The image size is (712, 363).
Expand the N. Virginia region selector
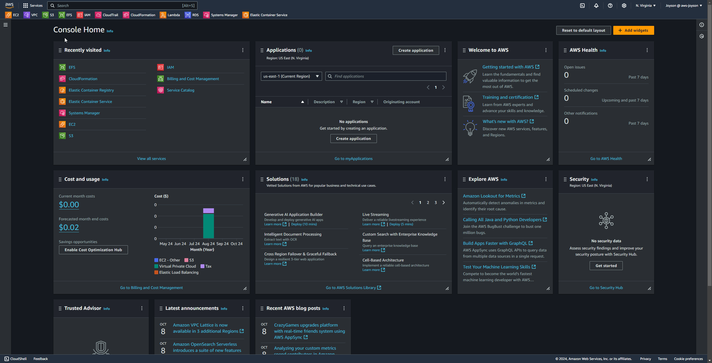pyautogui.click(x=646, y=6)
